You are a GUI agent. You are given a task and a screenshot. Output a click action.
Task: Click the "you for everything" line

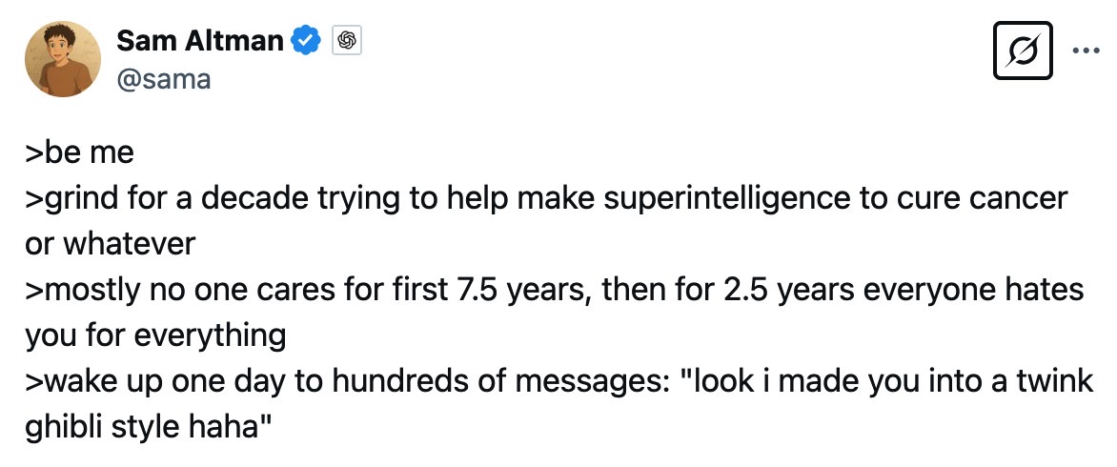tap(155, 335)
